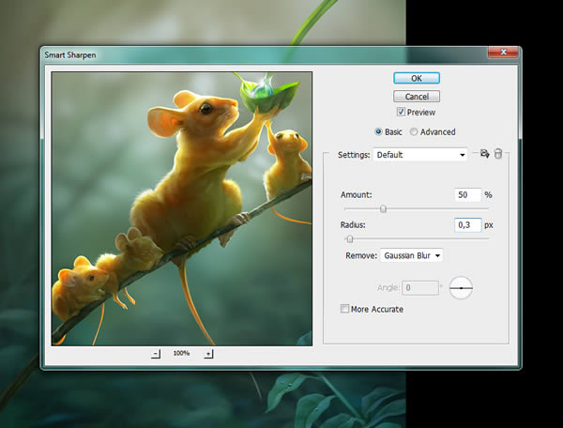The image size is (563, 428).
Task: Zoom in the preview with plus button
Action: click(x=208, y=354)
